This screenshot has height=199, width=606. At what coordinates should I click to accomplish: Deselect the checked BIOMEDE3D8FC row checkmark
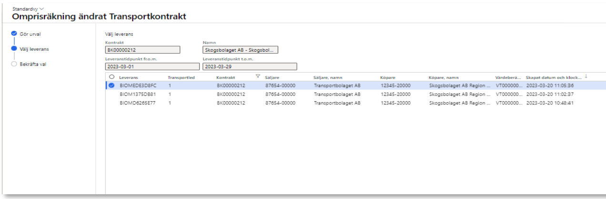click(111, 85)
